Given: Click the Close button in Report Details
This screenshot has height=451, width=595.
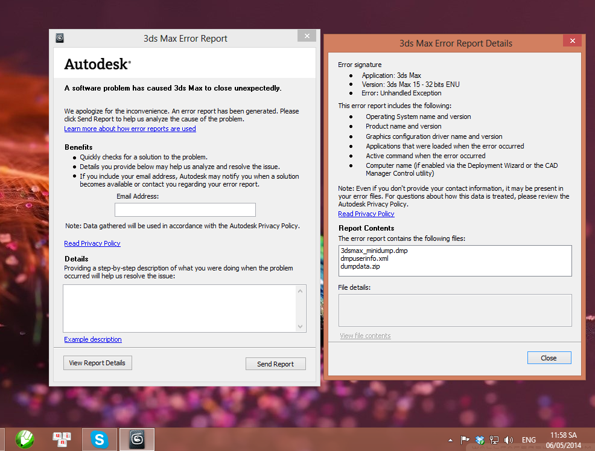Looking at the screenshot, I should point(549,358).
